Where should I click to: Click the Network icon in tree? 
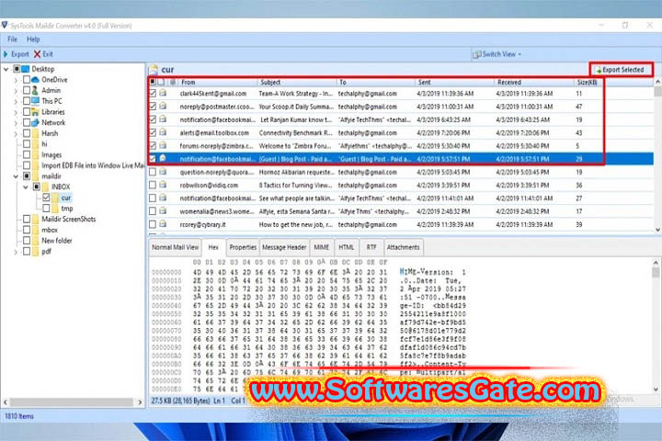pyautogui.click(x=36, y=122)
